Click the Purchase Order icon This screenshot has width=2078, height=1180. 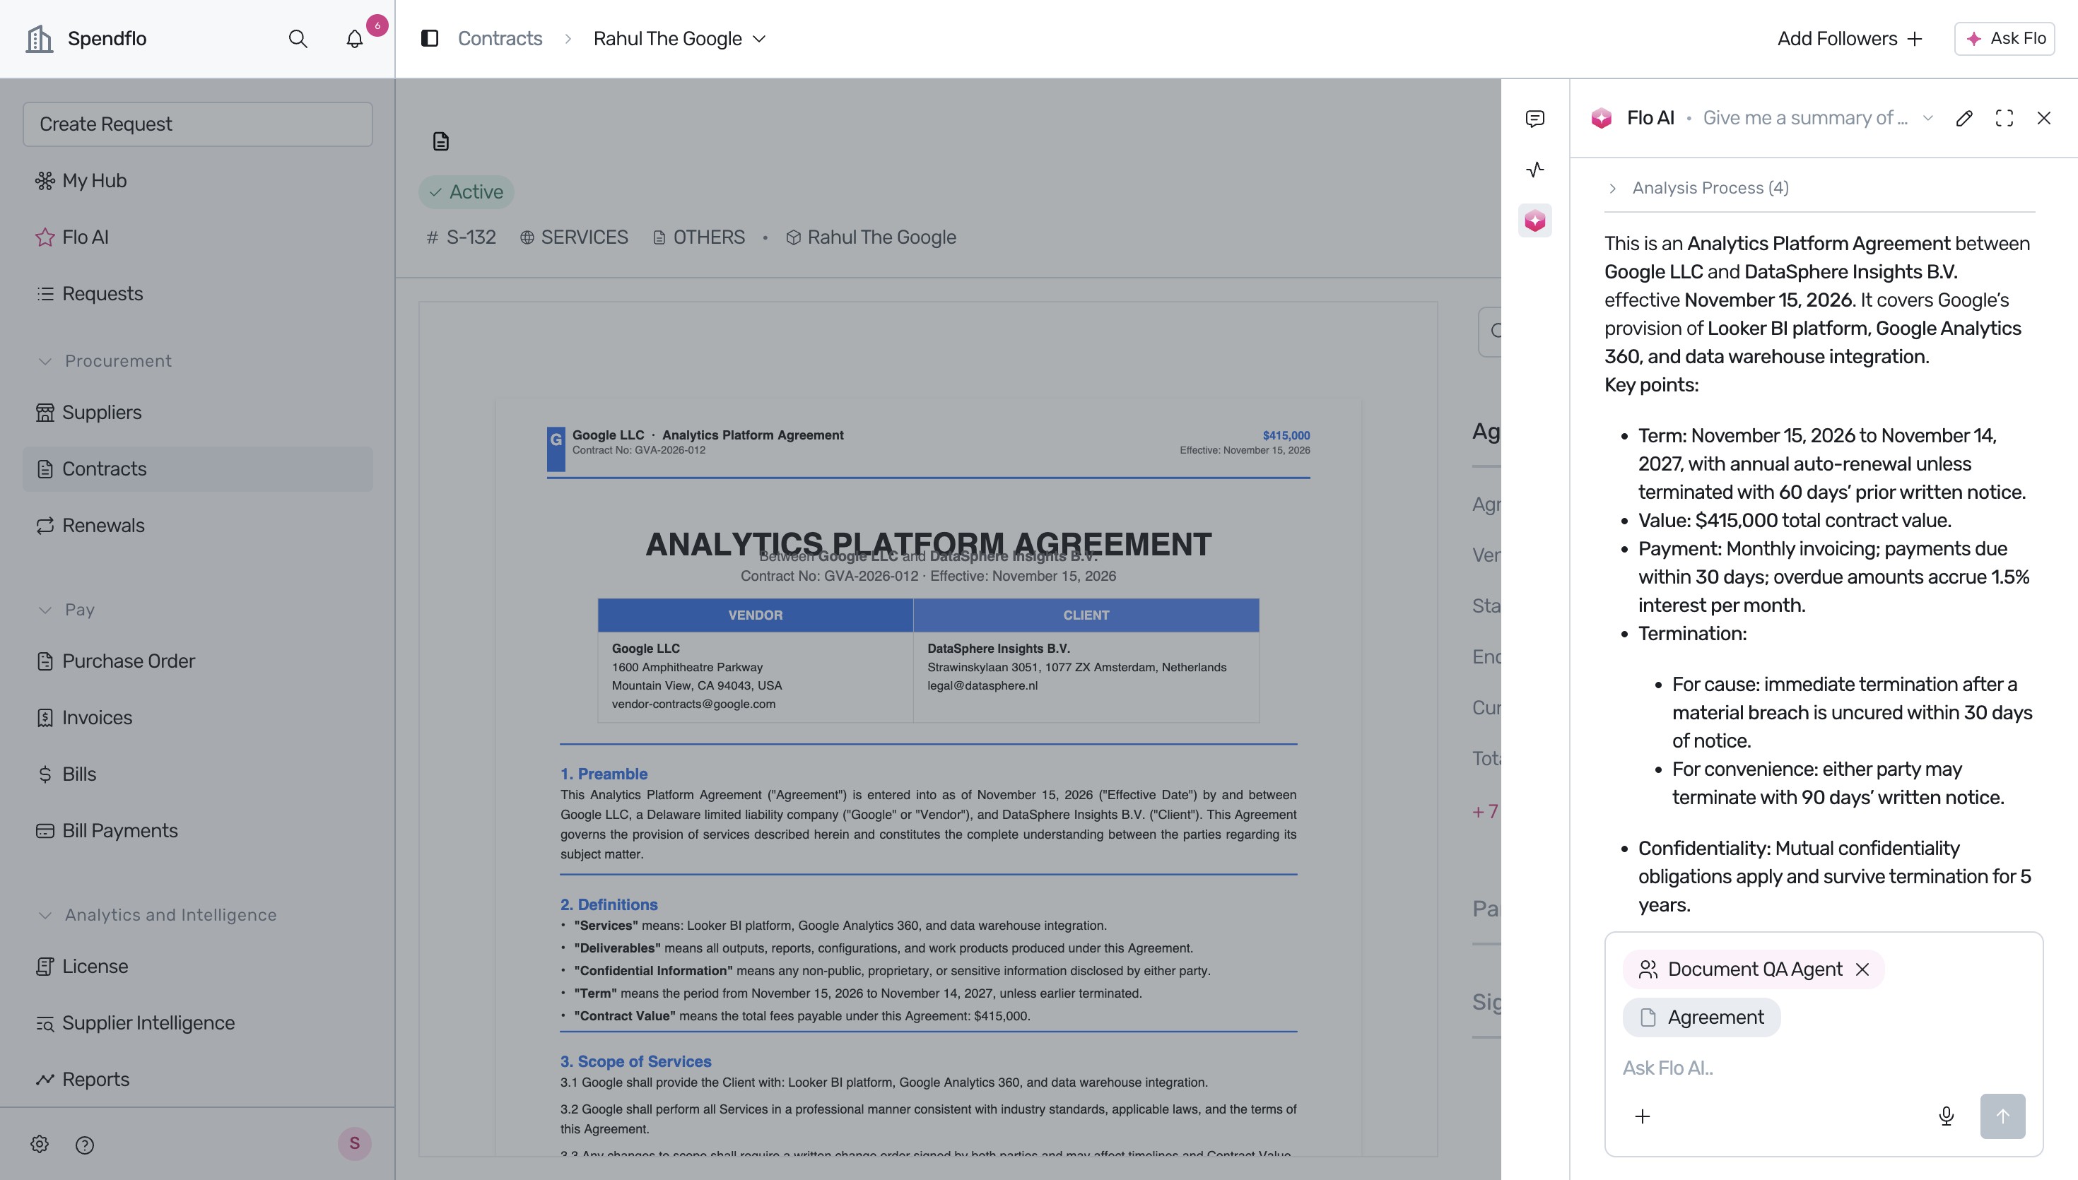45,661
